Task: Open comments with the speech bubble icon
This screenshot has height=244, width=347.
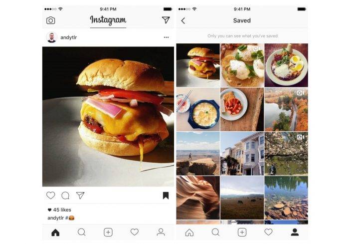Action: [65, 196]
